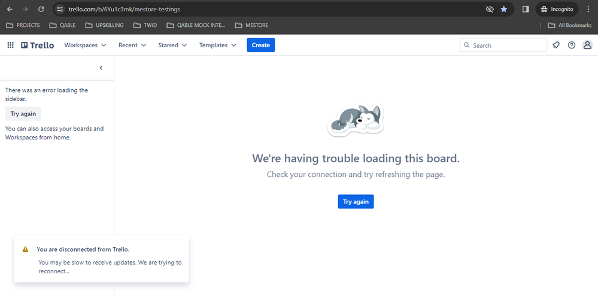Click the blue Try again button for the board
Viewport: 598px width, 296px height.
click(356, 202)
